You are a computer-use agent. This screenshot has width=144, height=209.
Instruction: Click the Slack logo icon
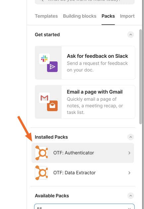(x=44, y=59)
